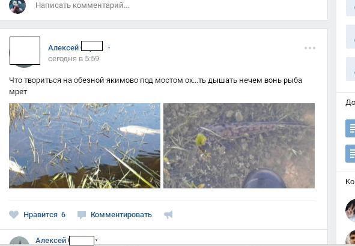Open the post timestamp сегодня в 5:59

point(73,59)
